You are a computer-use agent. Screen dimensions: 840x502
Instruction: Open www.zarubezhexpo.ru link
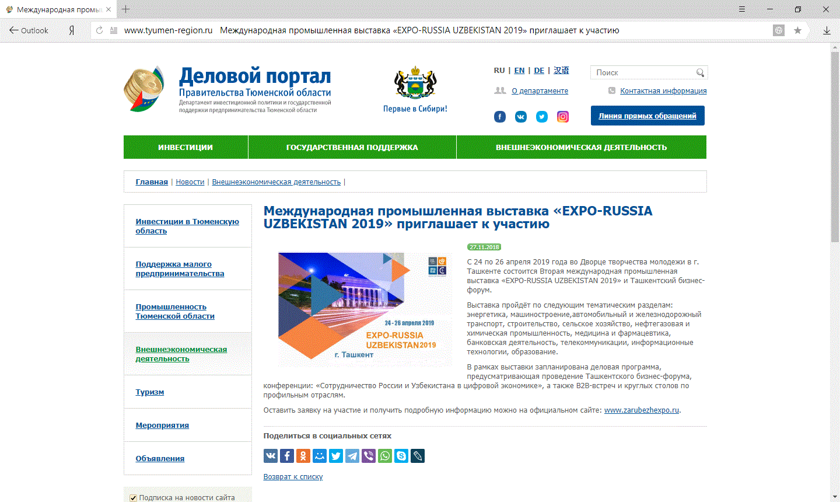642,410
